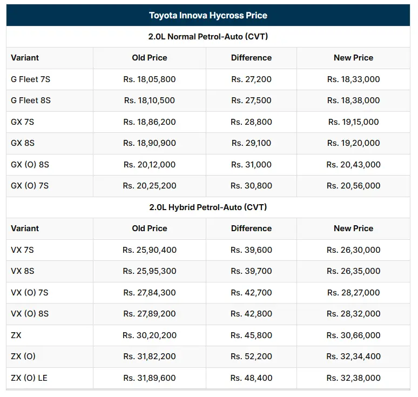Click GX (O) 7S new price Rs. 20,56,000
Image resolution: width=418 pixels, height=397 pixels.
pos(353,186)
